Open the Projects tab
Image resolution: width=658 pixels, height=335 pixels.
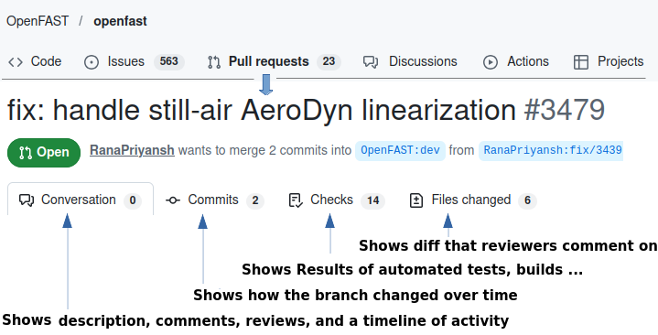609,61
